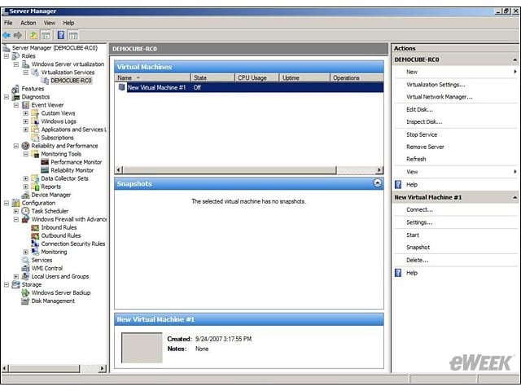Click the Device Manager icon
521x391 pixels.
25,195
